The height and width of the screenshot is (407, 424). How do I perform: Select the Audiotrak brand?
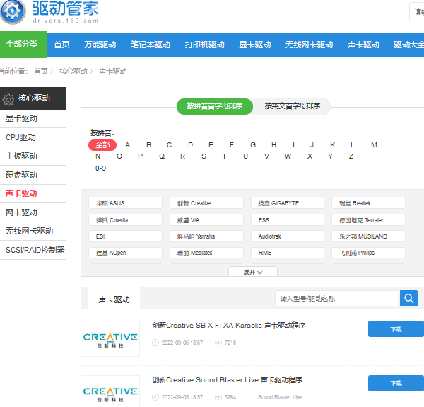click(288, 236)
